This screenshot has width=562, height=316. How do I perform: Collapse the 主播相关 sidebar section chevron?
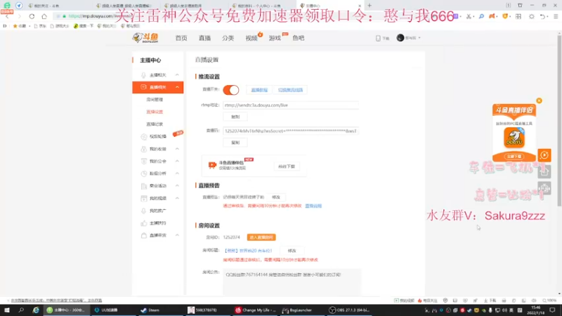pos(177,75)
